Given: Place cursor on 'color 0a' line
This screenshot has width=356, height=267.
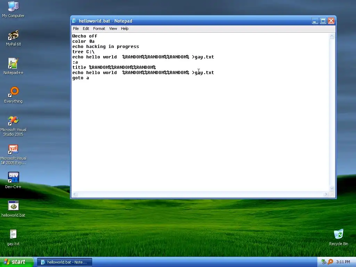Looking at the screenshot, I should 83,41.
